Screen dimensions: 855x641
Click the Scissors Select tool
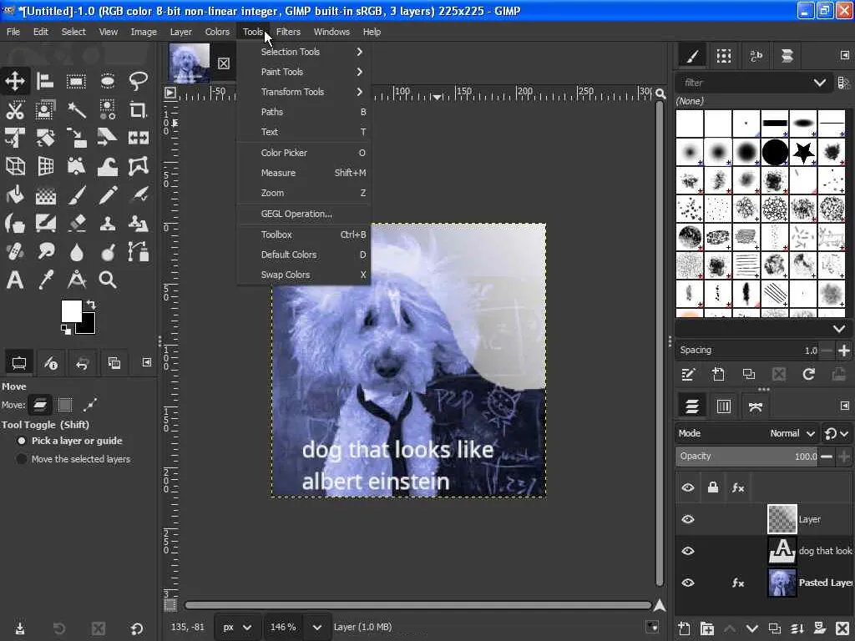click(x=15, y=110)
